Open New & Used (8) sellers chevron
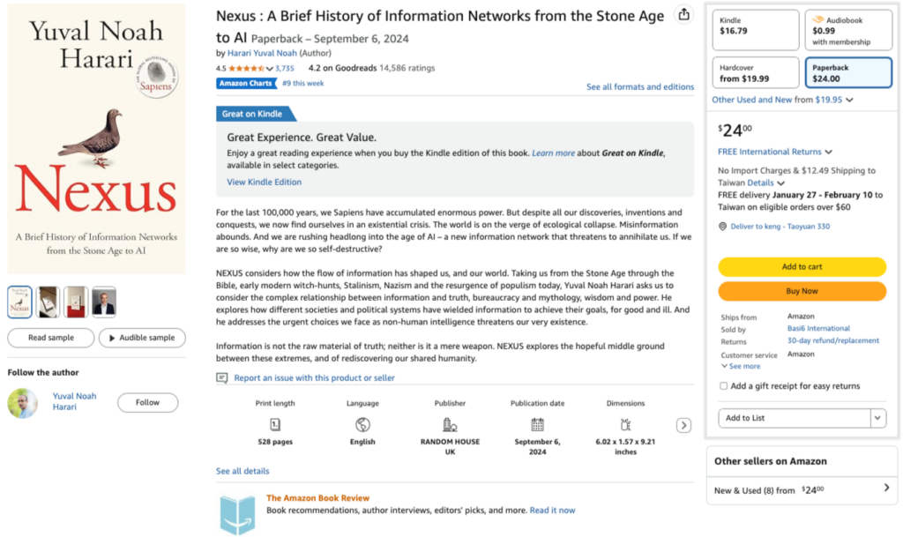Screen dimensions: 903x537 coord(886,489)
